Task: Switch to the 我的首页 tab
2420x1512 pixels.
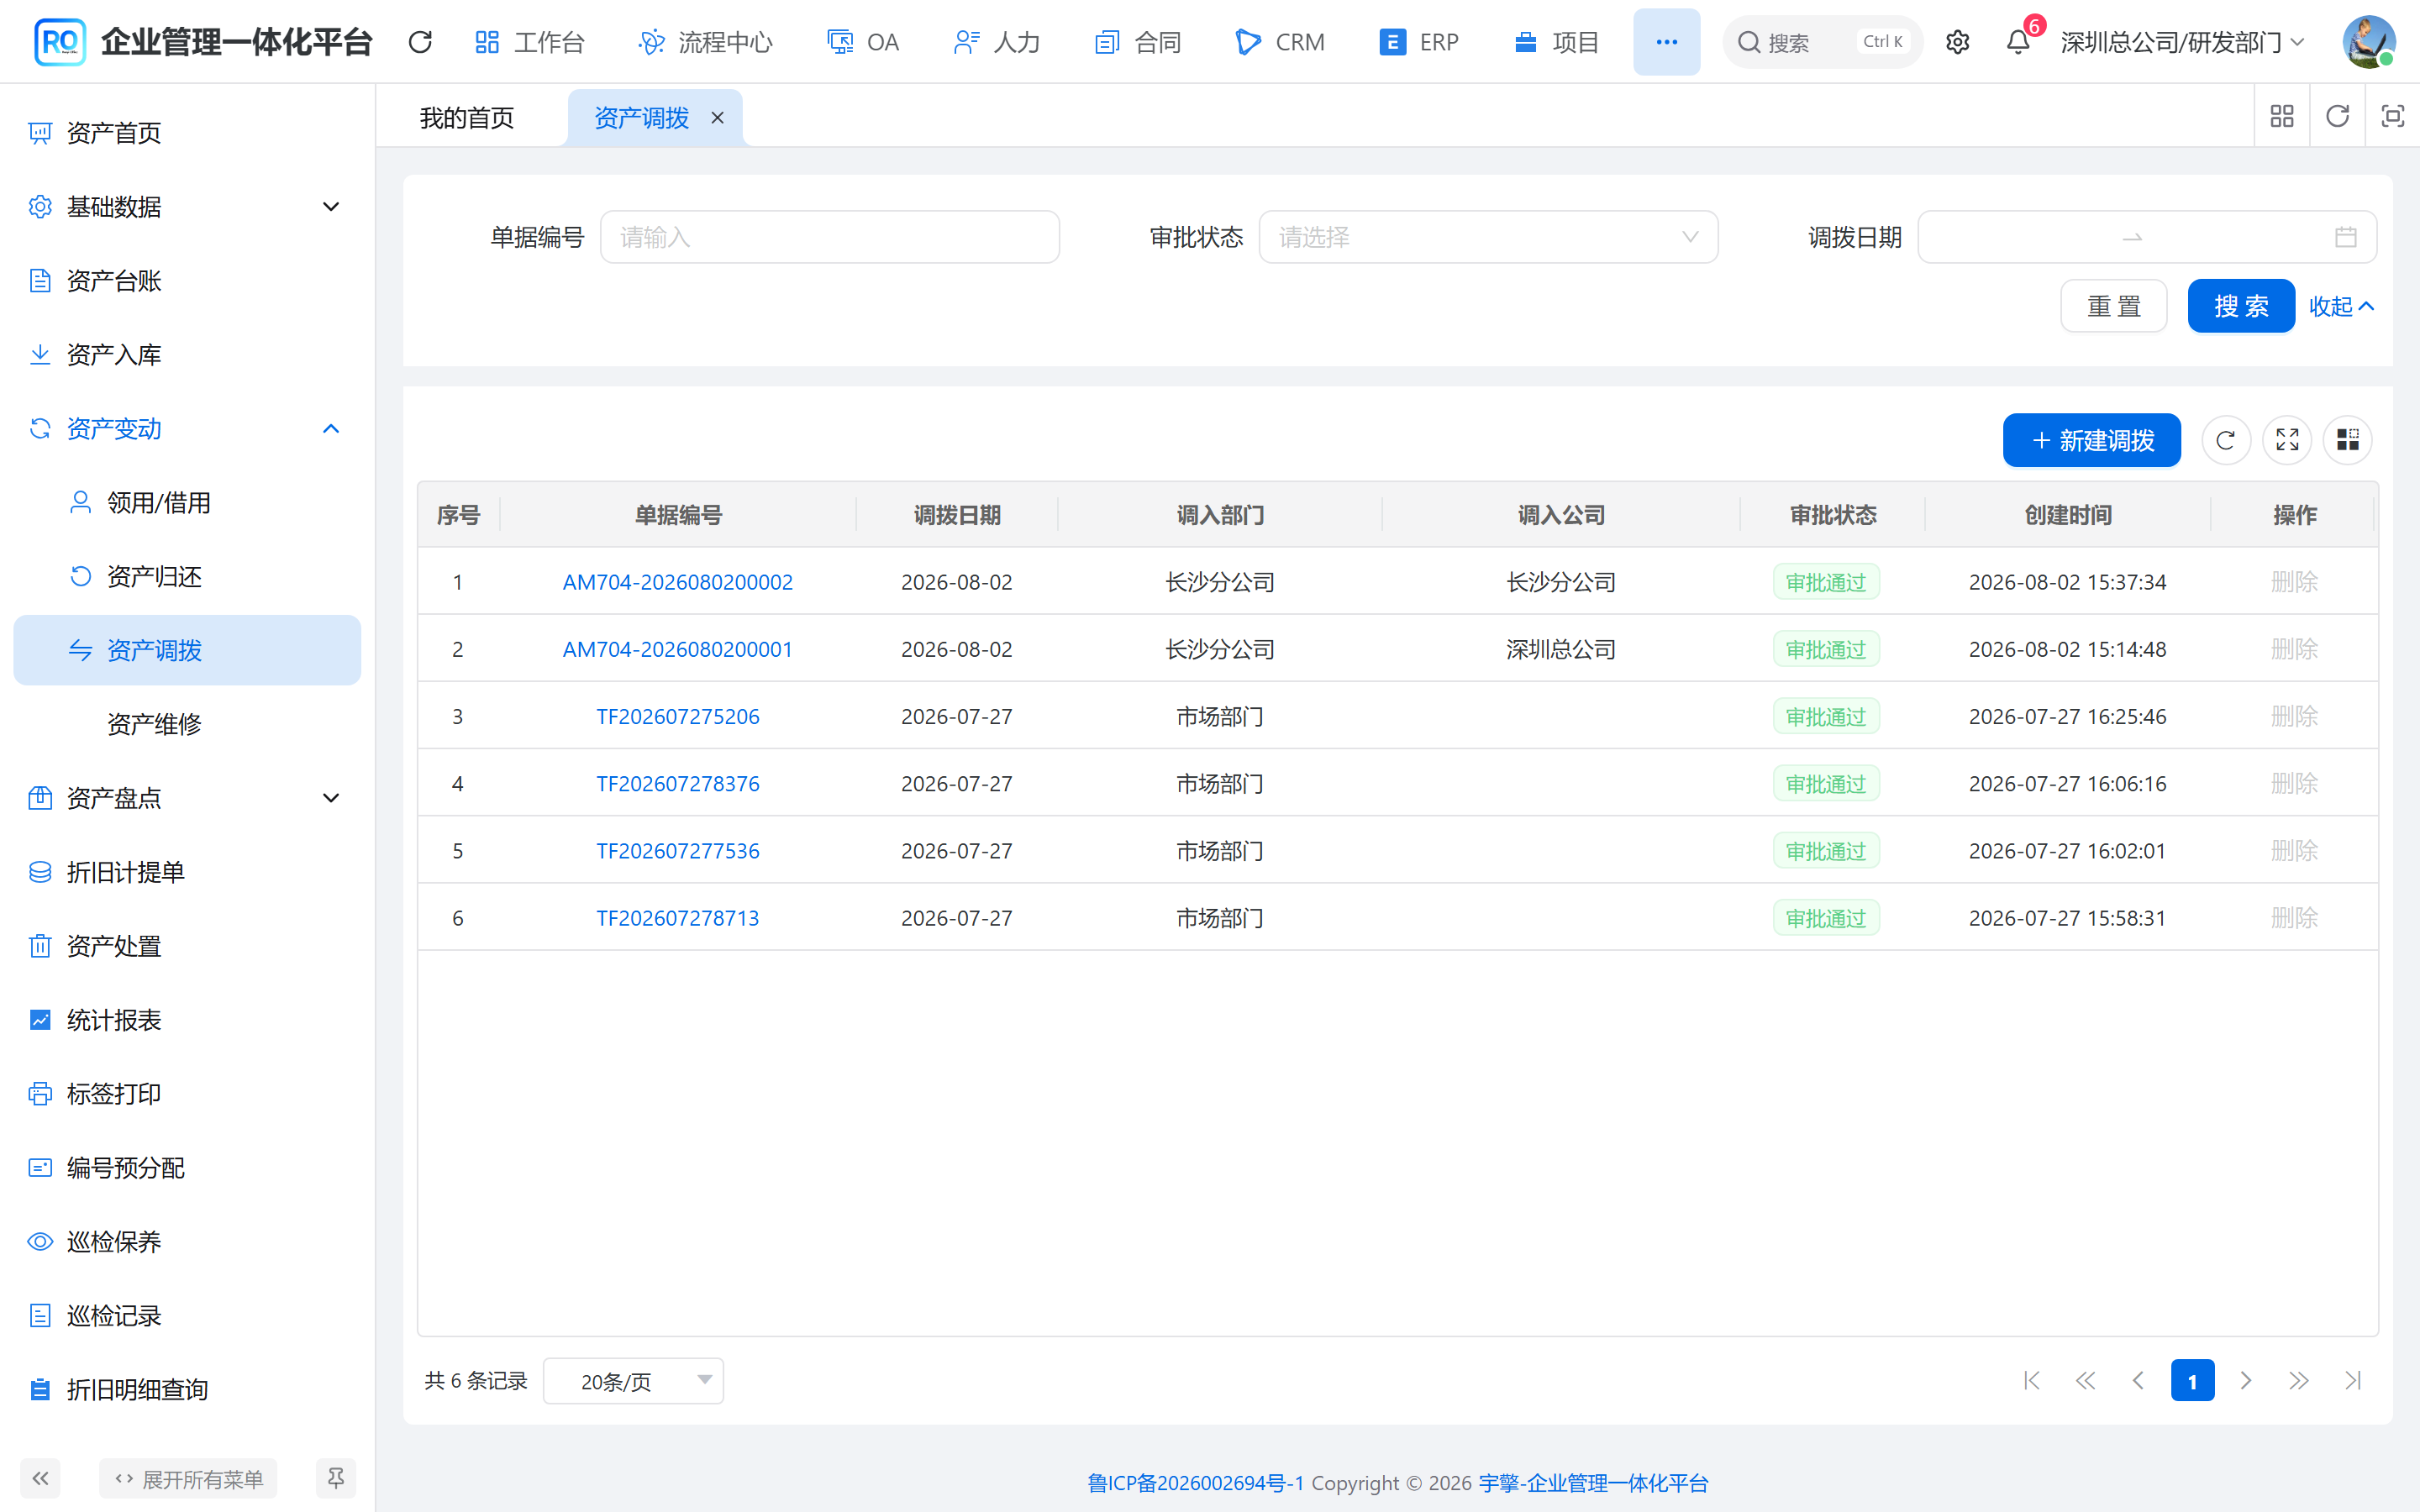Action: pos(467,118)
